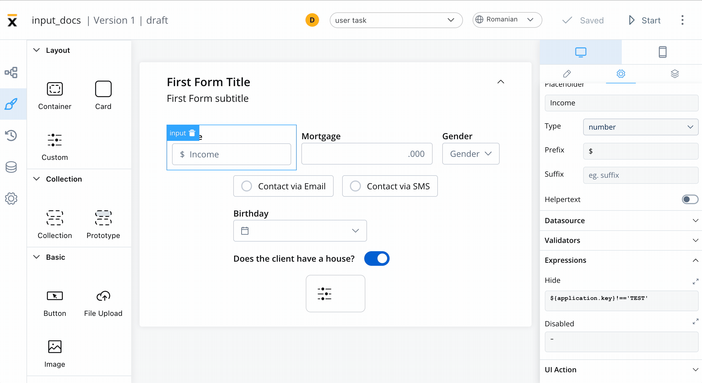This screenshot has width=702, height=383.
Task: Click the Saved checkmark status
Action: 583,20
